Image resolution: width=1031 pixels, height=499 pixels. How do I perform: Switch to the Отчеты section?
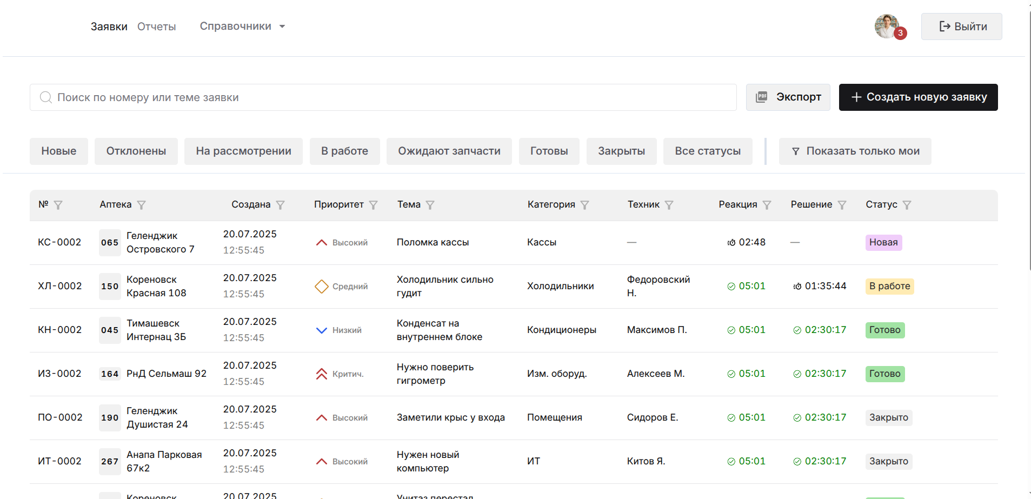(157, 26)
